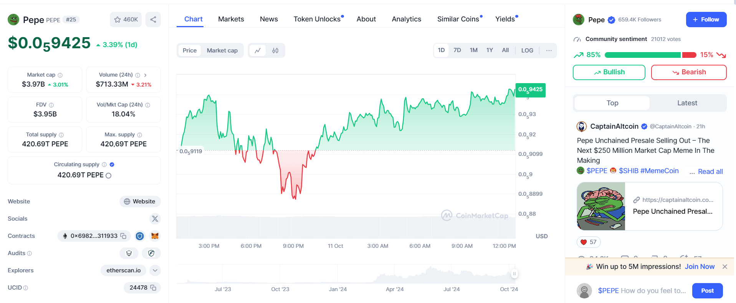Add Pepe to watchlist via star button
Screen dimensions: 736x303
[126, 20]
